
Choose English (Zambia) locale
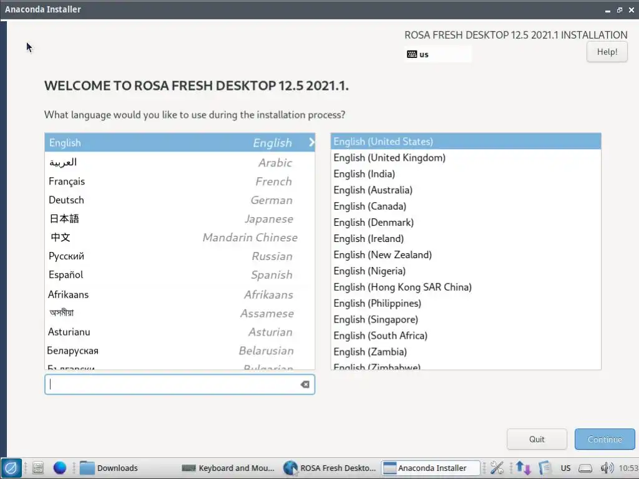click(x=466, y=352)
